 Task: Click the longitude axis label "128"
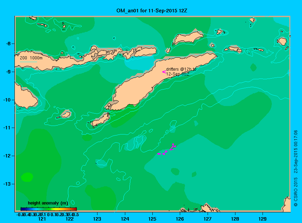coord(235,219)
